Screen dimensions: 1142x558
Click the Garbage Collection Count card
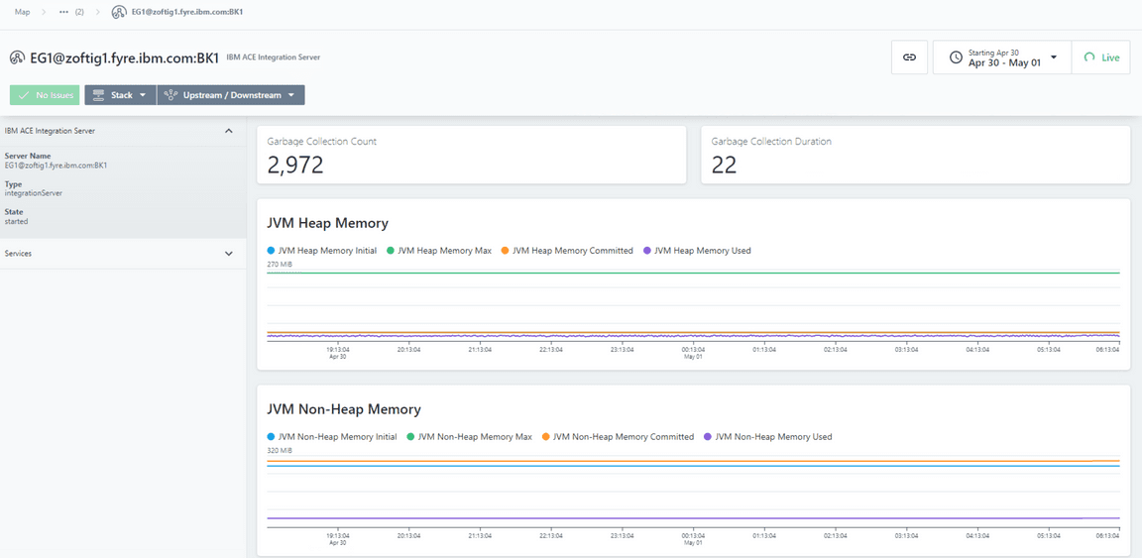tap(471, 155)
